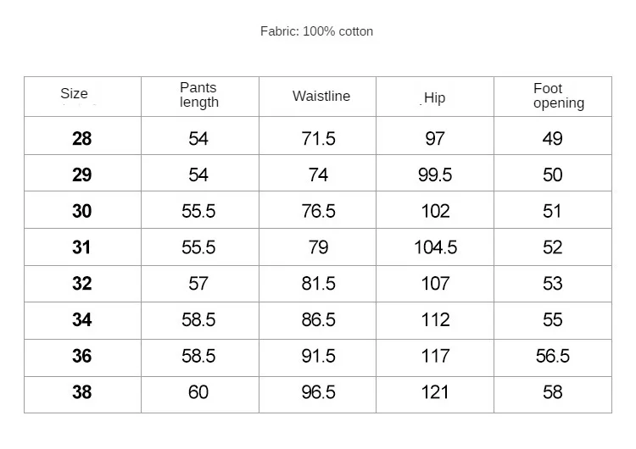Select the size 29 row label
636x449 pixels.
click(x=81, y=175)
